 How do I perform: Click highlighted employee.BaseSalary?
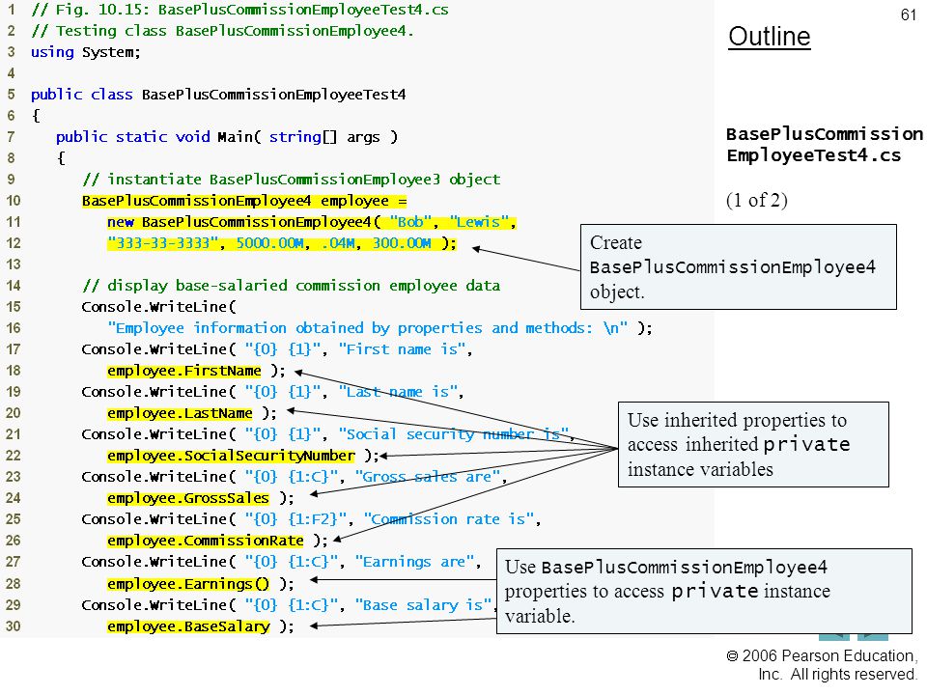coord(188,626)
